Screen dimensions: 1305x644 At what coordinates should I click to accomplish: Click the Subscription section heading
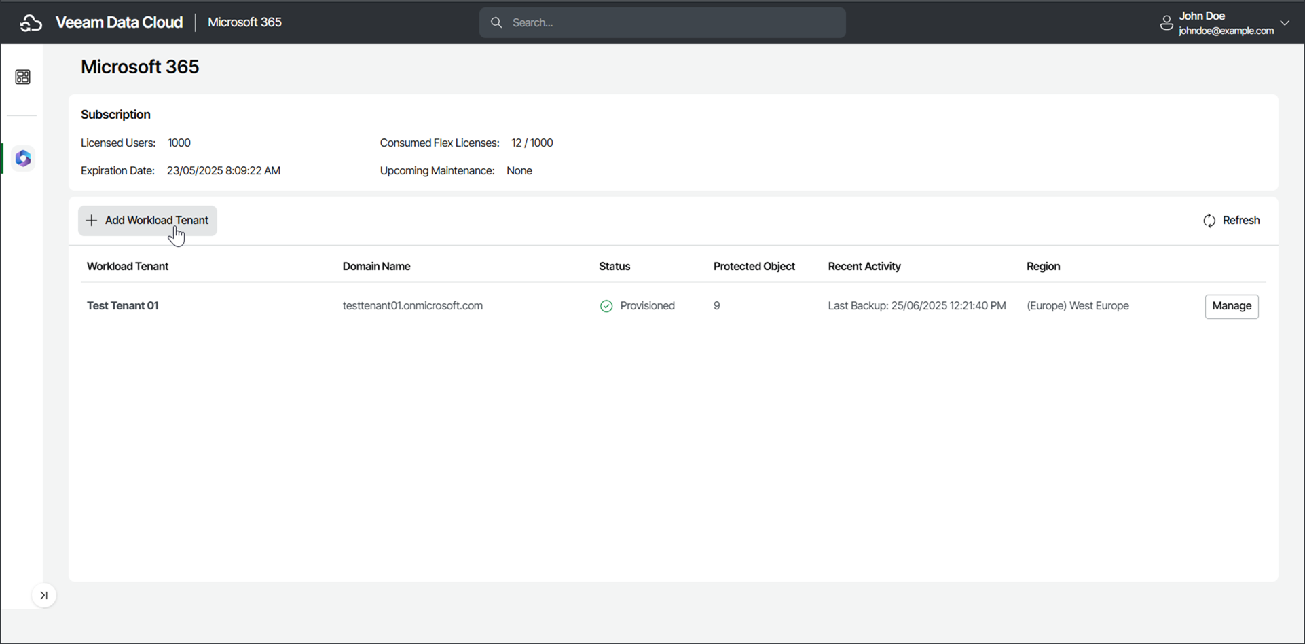tap(115, 115)
